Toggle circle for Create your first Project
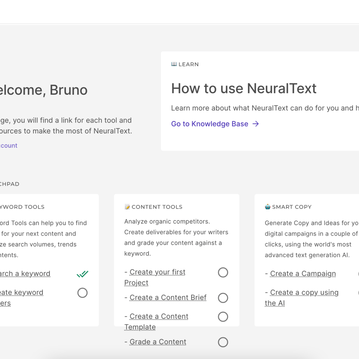The height and width of the screenshot is (359, 359). tap(223, 272)
